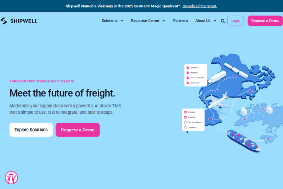
Task: Open the search magnifier icon
Action: (x=223, y=21)
